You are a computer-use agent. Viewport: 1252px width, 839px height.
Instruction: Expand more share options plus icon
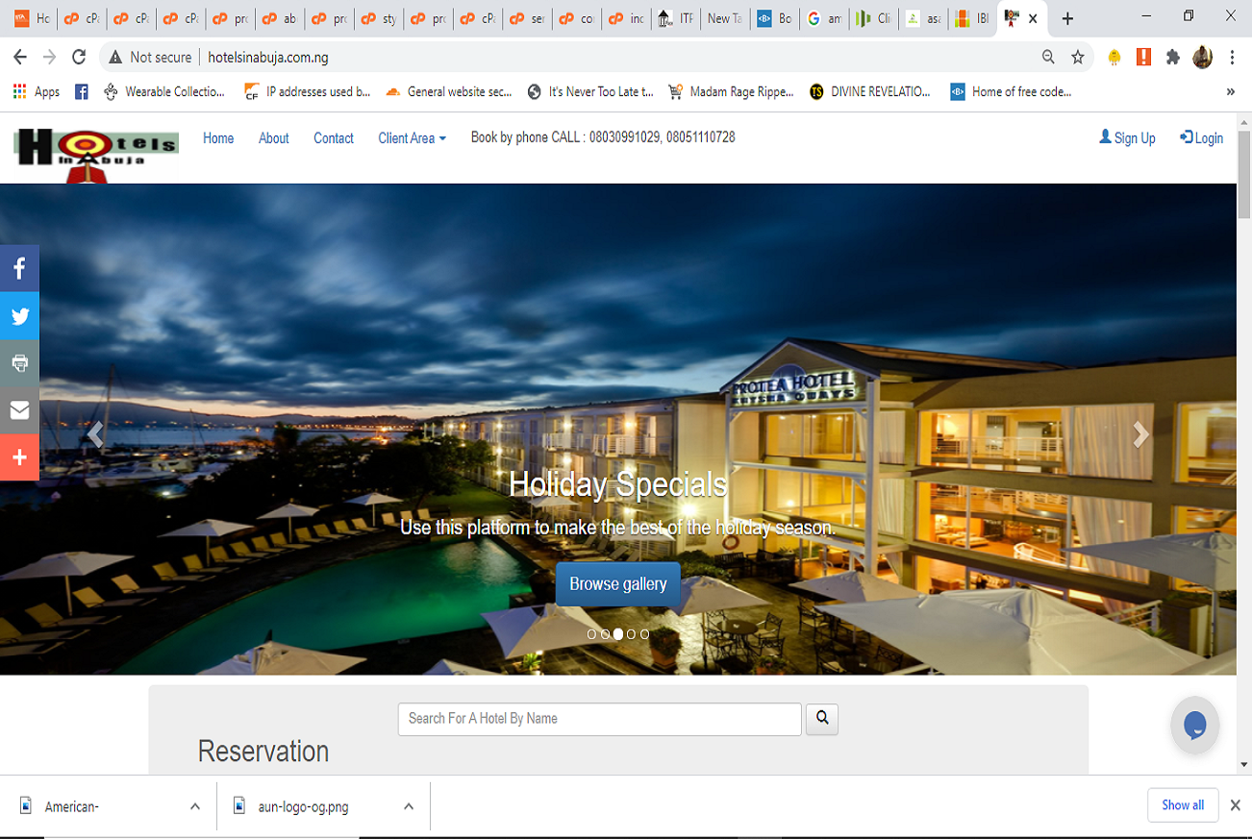[19, 457]
